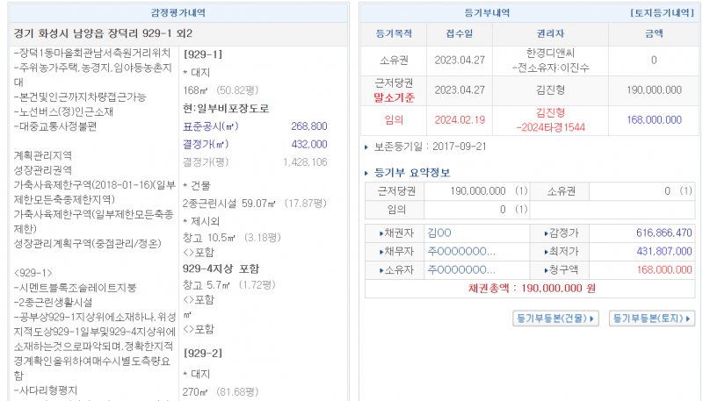This screenshot has height=401, width=703.
Task: Select the [929-2] parcel heading
Action: point(202,352)
